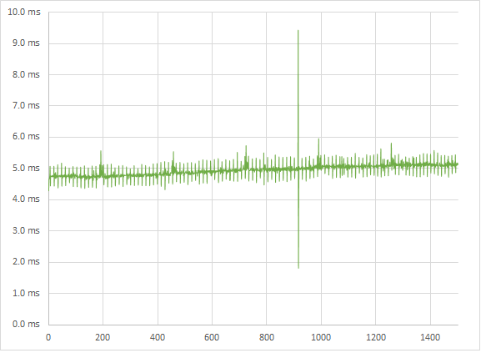Click the 200 x-axis label

[103, 337]
